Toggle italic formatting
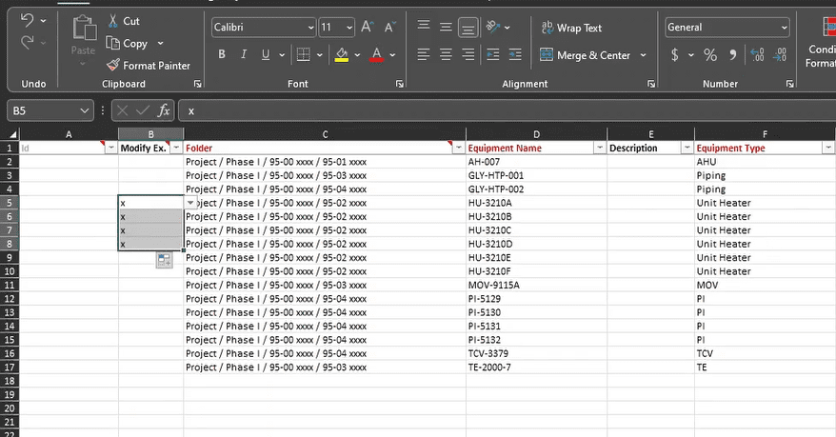Image resolution: width=836 pixels, height=437 pixels. pyautogui.click(x=244, y=54)
